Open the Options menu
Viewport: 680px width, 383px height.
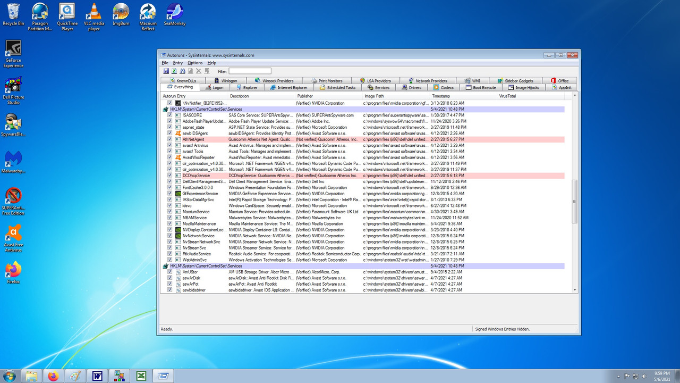(x=195, y=63)
